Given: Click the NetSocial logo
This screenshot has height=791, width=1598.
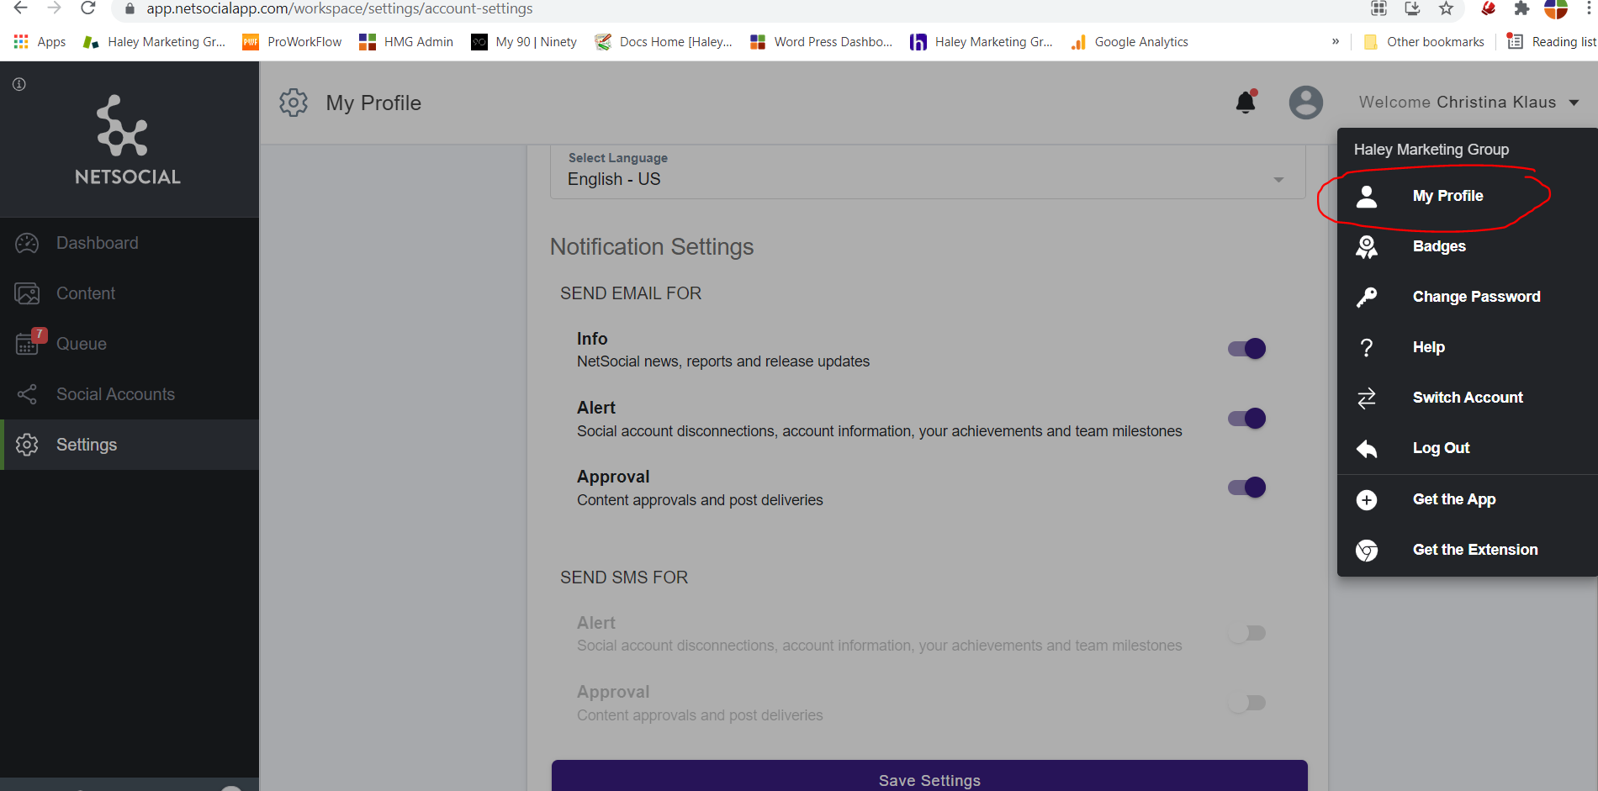Looking at the screenshot, I should 128,140.
